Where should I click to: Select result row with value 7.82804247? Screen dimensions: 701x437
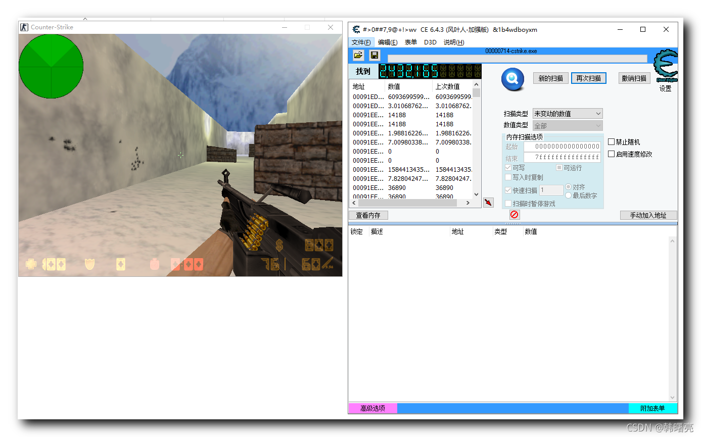(x=411, y=178)
